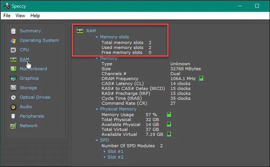Click the Total Virtual 37 GB value
270x167 pixels.
coord(152,130)
